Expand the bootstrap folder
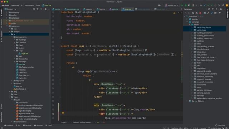Viewport: 229px width, 129px height. pyautogui.click(x=7, y=13)
